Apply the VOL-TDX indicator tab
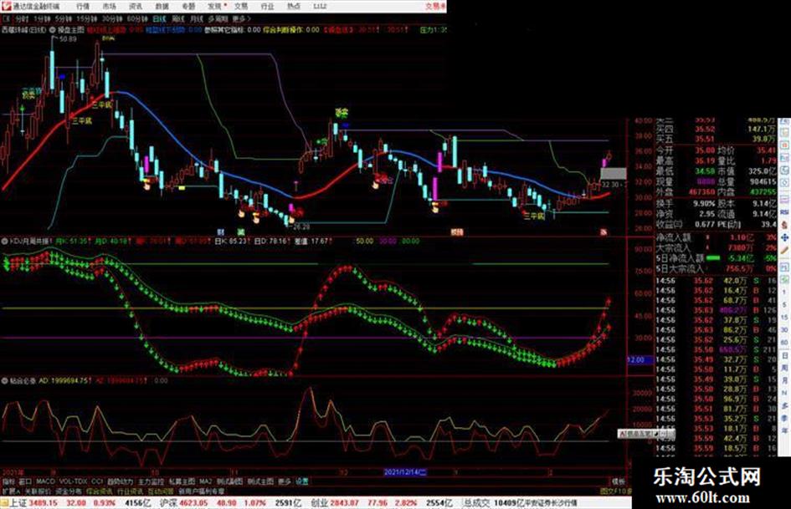 click(x=73, y=481)
